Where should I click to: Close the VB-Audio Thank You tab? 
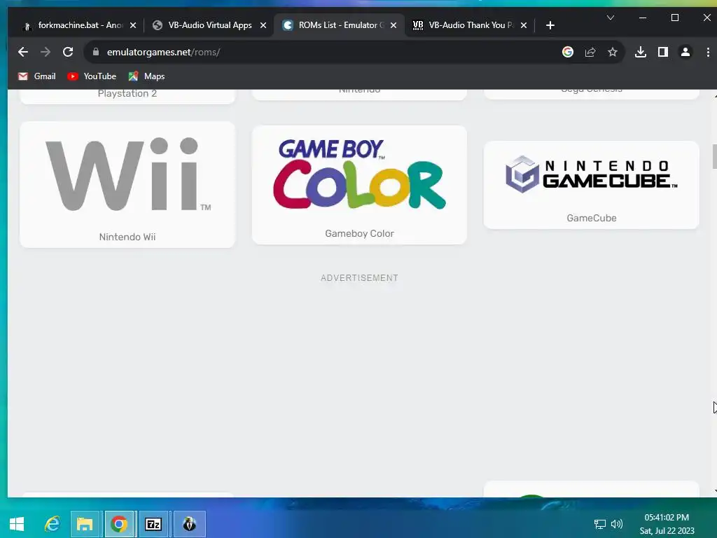click(524, 25)
